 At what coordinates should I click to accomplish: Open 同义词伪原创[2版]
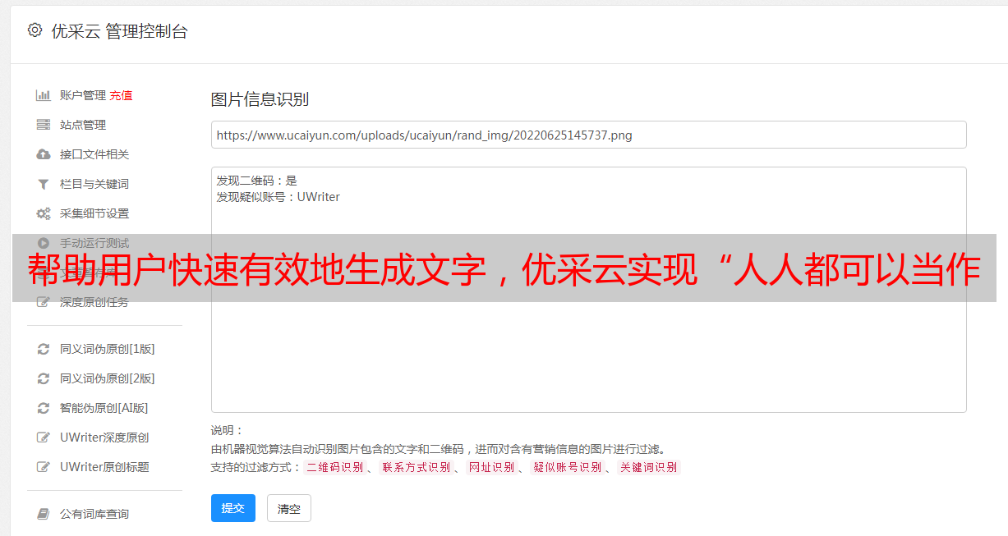(108, 378)
